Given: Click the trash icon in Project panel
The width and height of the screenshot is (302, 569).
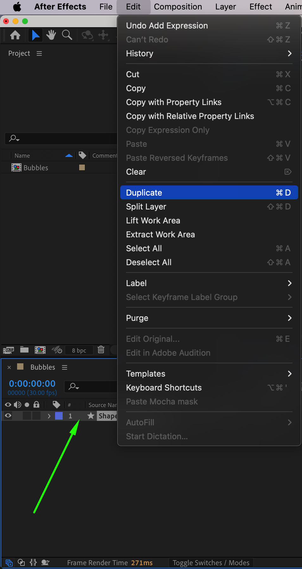Looking at the screenshot, I should (x=101, y=350).
